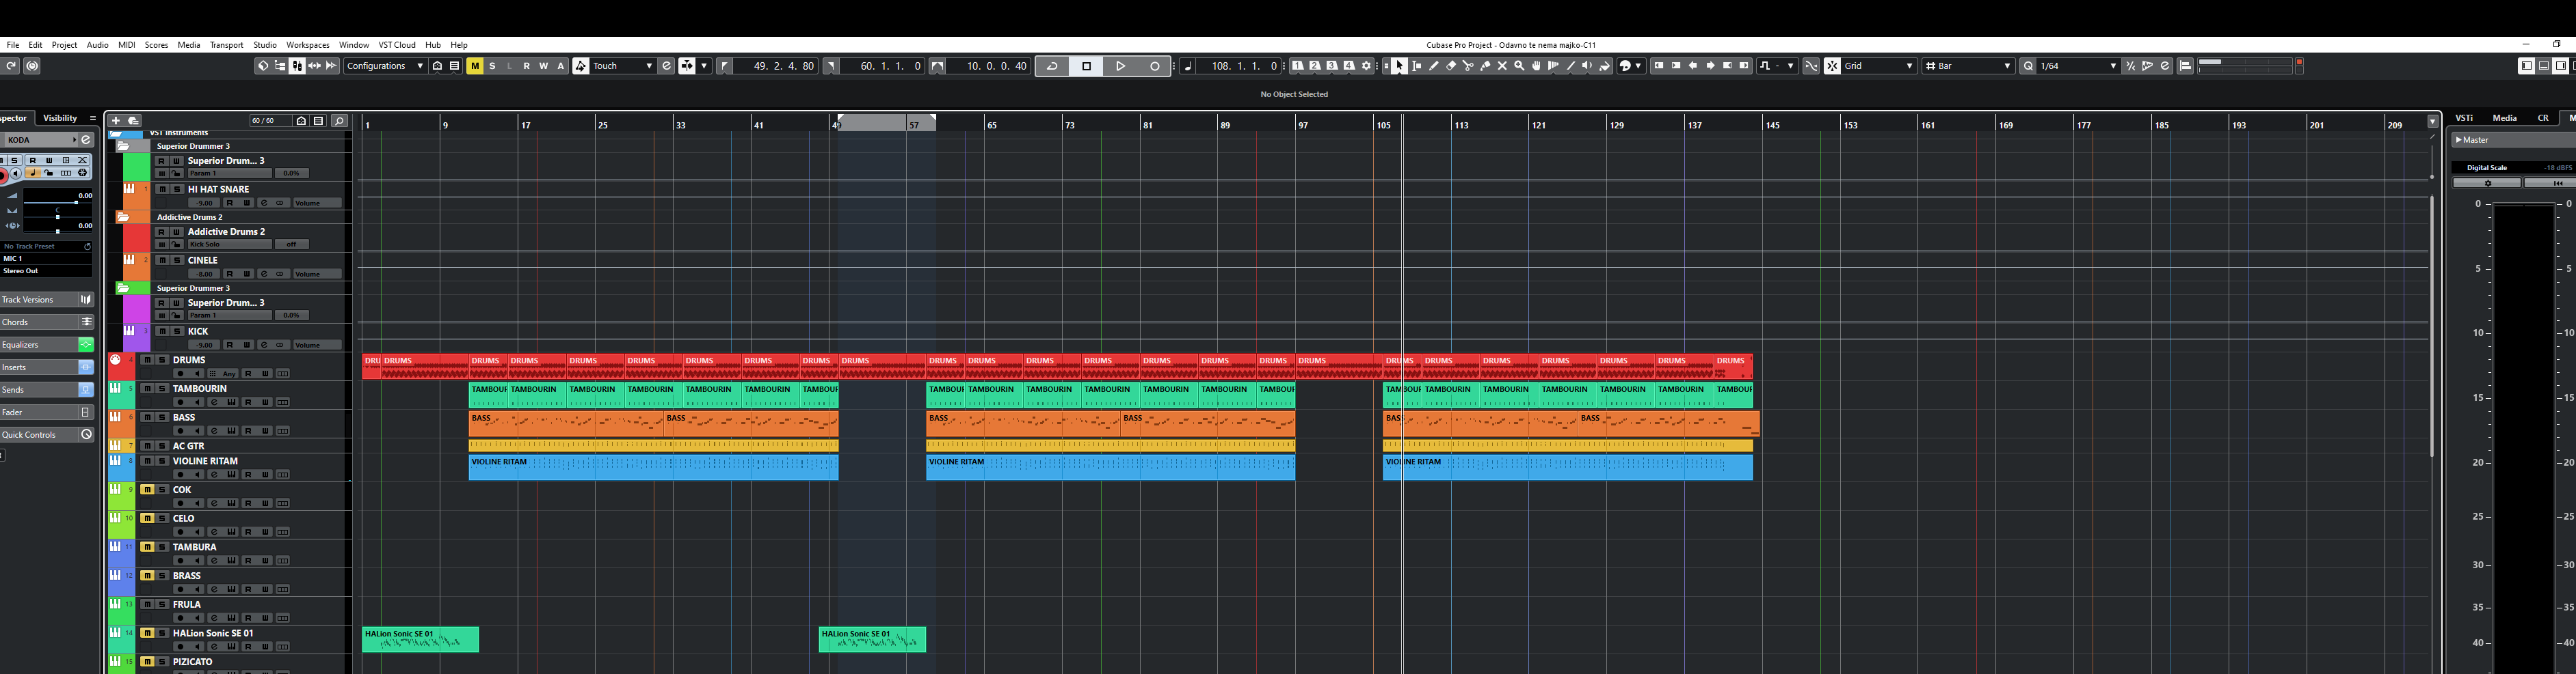2576x674 pixels.
Task: Open Equalizers section in Inspector
Action: [x=47, y=344]
